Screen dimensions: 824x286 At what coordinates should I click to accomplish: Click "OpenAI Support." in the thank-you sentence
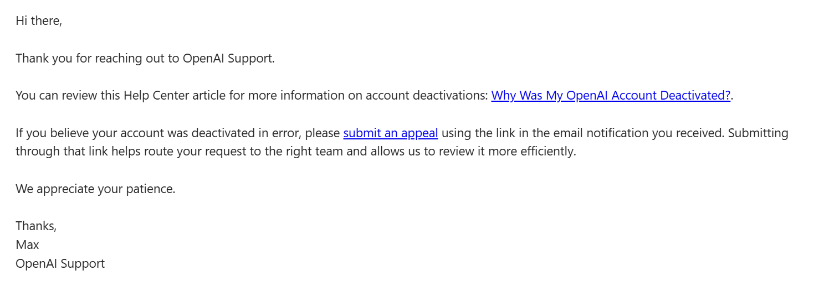[228, 58]
